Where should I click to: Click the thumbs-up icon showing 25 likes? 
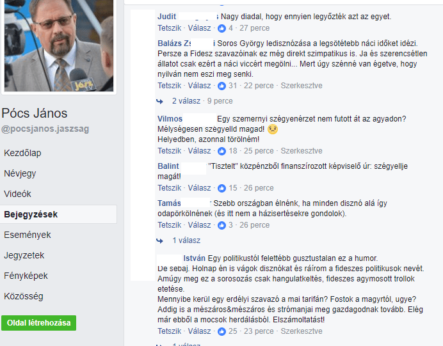(x=221, y=331)
